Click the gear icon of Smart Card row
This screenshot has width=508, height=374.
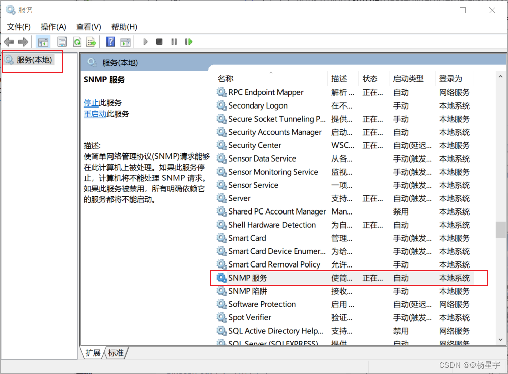tap(221, 238)
